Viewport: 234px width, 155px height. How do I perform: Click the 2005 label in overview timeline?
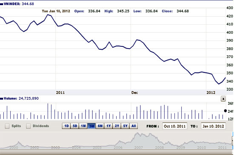97,147
